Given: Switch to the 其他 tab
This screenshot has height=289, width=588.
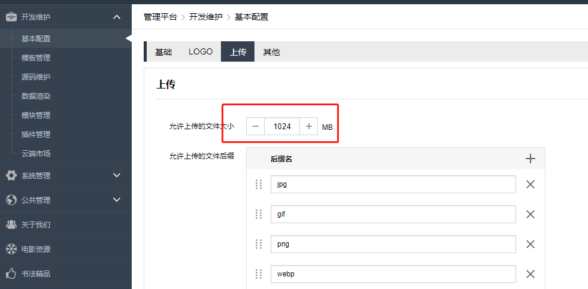Looking at the screenshot, I should pyautogui.click(x=271, y=52).
